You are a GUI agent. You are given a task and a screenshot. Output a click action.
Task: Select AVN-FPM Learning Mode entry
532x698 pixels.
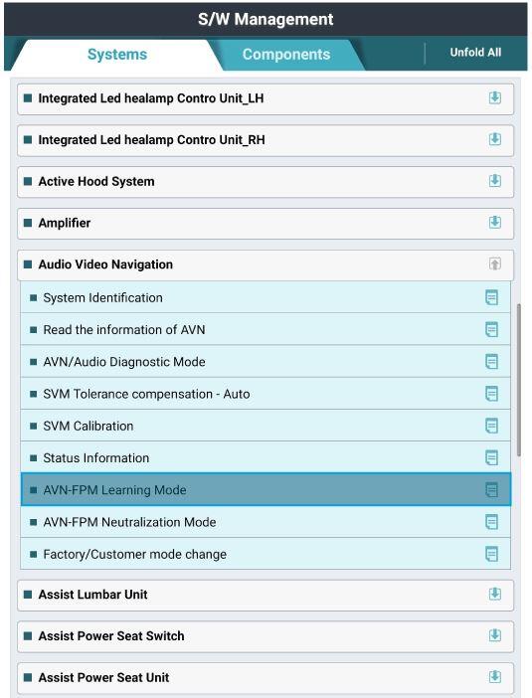[266, 489]
